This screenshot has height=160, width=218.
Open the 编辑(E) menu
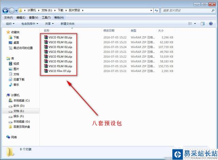pos(21,17)
